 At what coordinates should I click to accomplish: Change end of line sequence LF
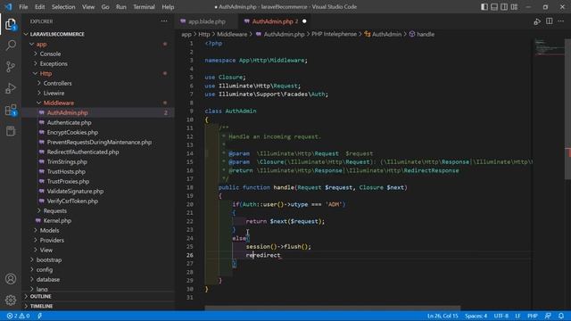[x=517, y=316]
